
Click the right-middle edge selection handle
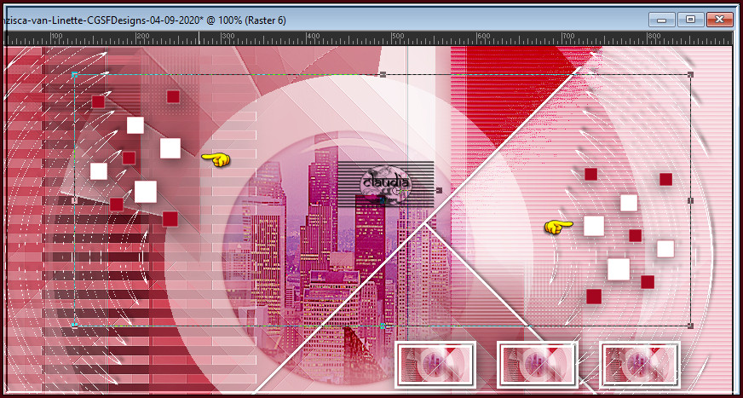point(690,200)
